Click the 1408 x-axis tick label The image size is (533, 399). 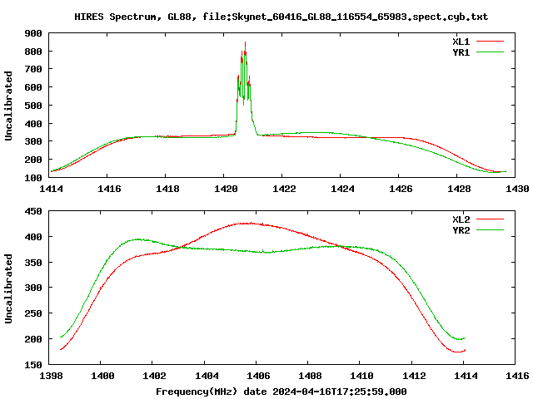pyautogui.click(x=310, y=376)
